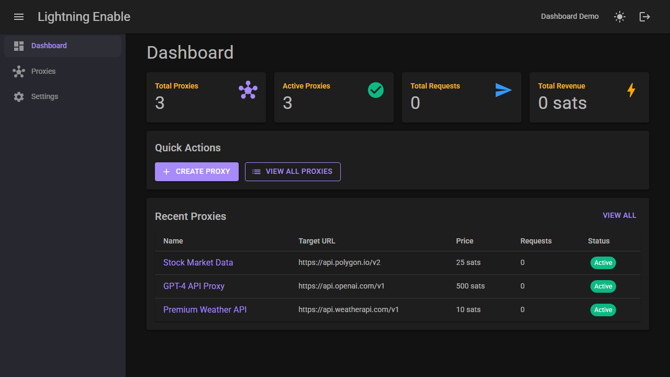670x377 pixels.
Task: Collapse the sidebar using the hamburger menu
Action: click(x=19, y=16)
